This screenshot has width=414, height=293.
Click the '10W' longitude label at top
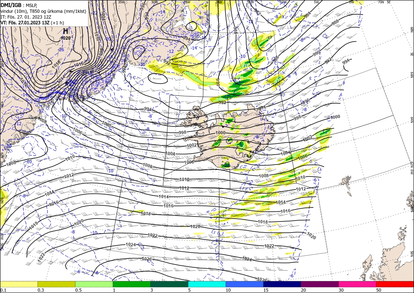tap(283, 2)
